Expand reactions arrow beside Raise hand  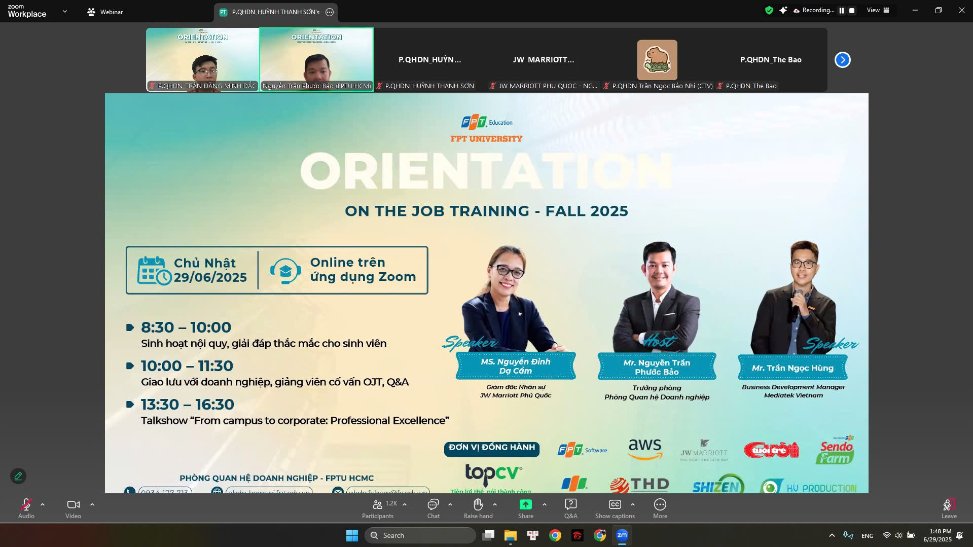[x=495, y=504]
